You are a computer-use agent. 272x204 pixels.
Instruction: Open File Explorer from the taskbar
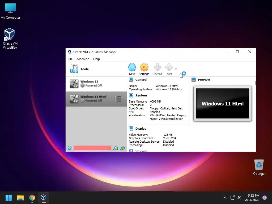pyautogui.click(x=20, y=198)
